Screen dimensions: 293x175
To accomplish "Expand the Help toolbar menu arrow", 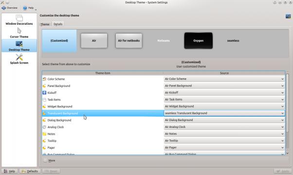I will pos(36,9).
